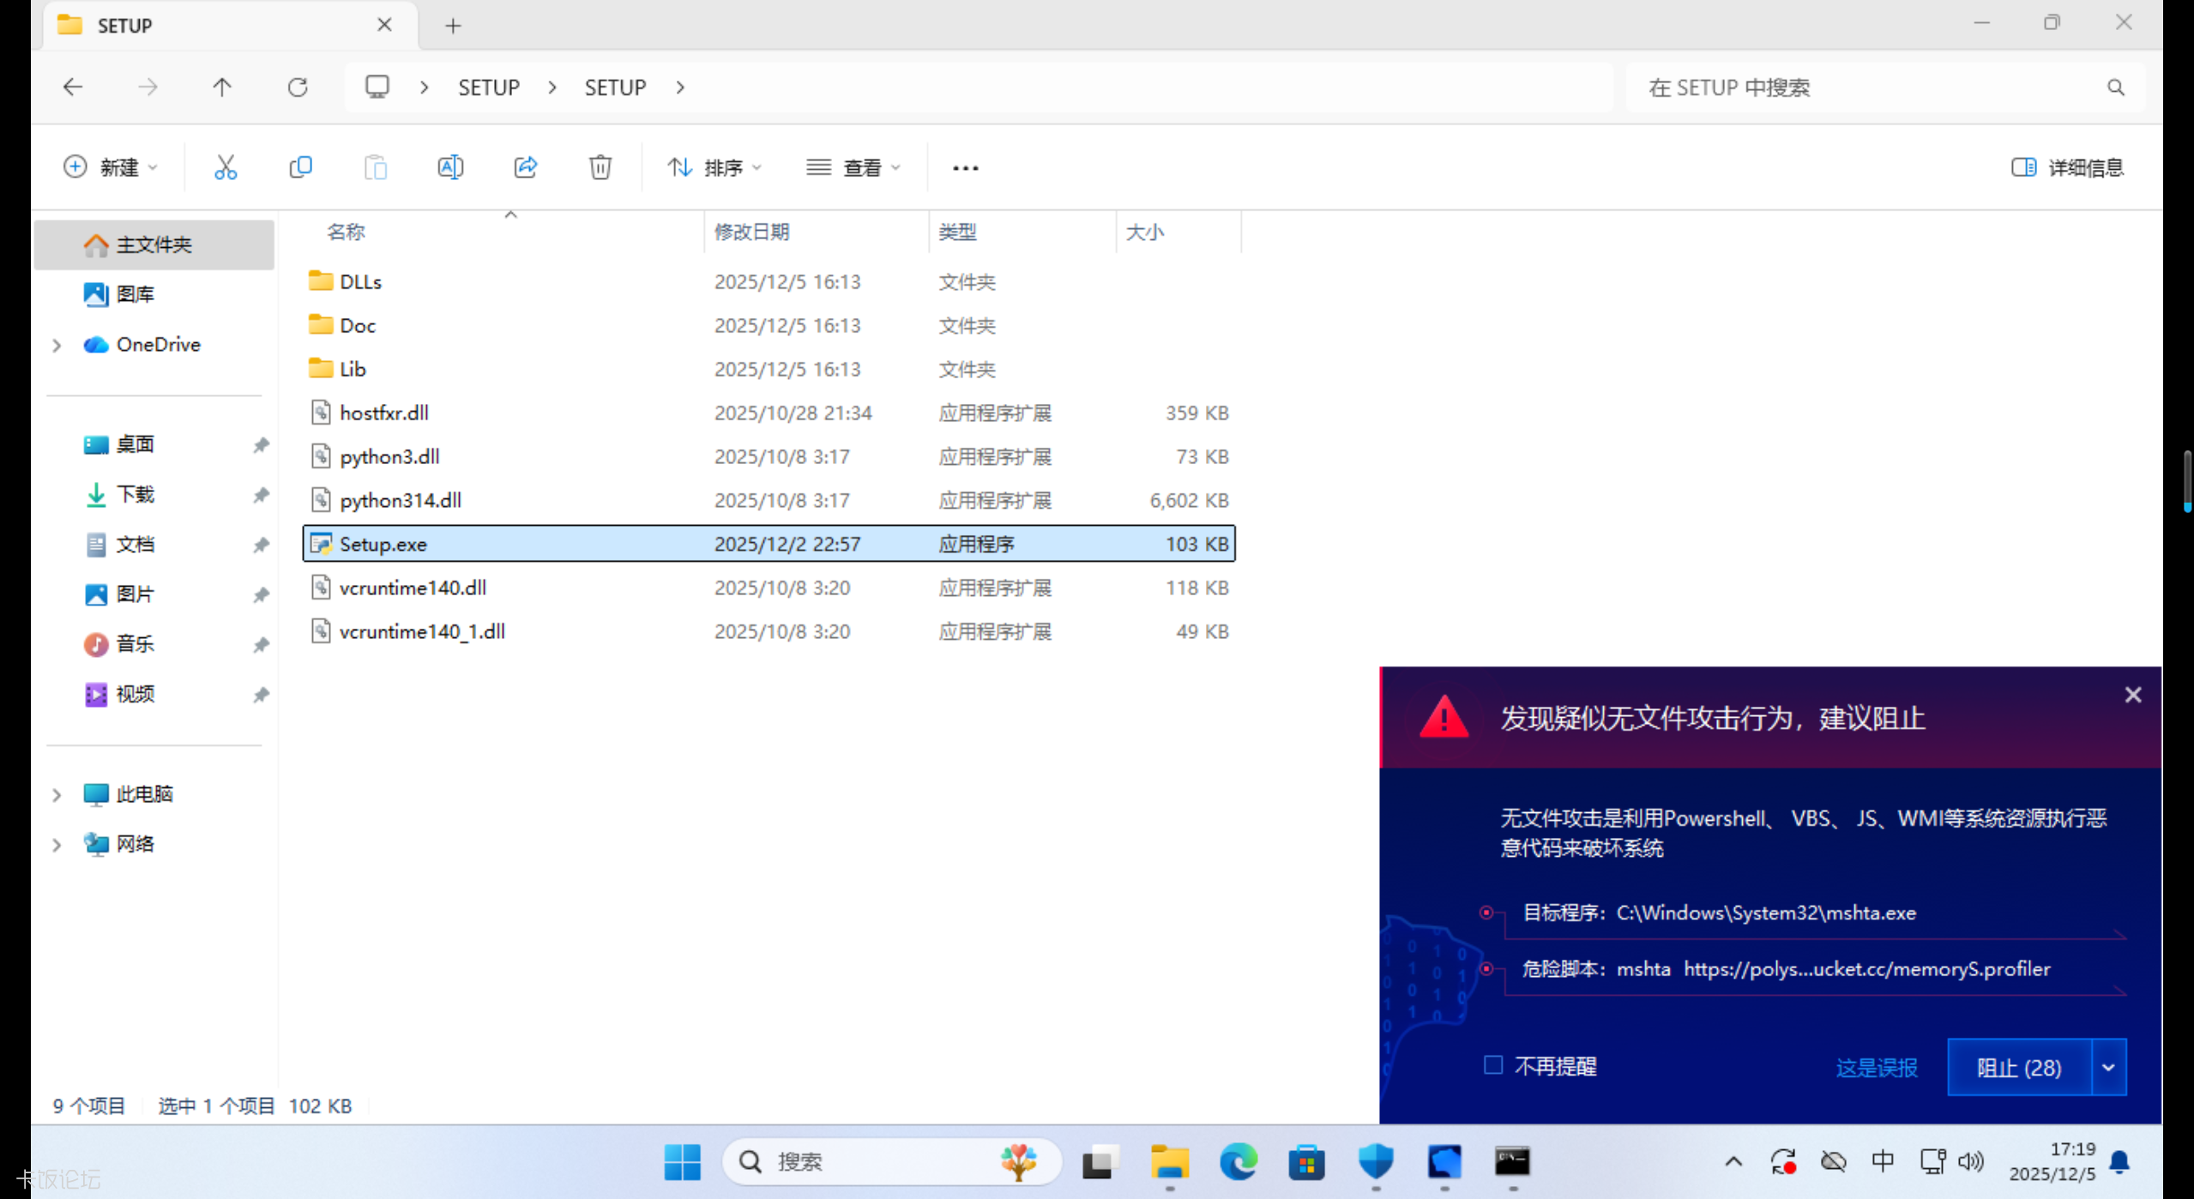Open the three-dot more options menu
Viewport: 2194px width, 1199px height.
(x=965, y=168)
